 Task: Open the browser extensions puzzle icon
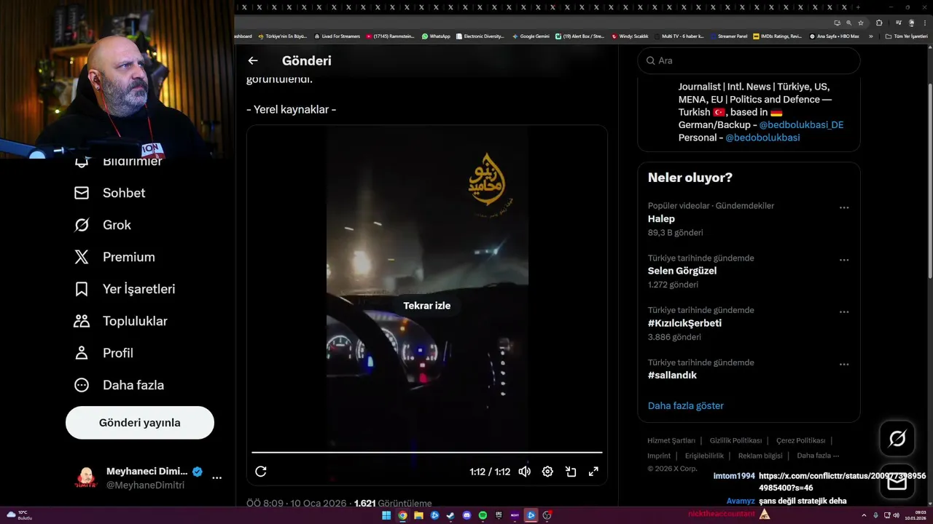pyautogui.click(x=878, y=23)
